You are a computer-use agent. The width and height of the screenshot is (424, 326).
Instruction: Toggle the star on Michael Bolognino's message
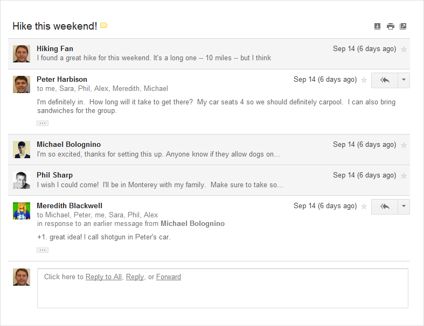404,145
